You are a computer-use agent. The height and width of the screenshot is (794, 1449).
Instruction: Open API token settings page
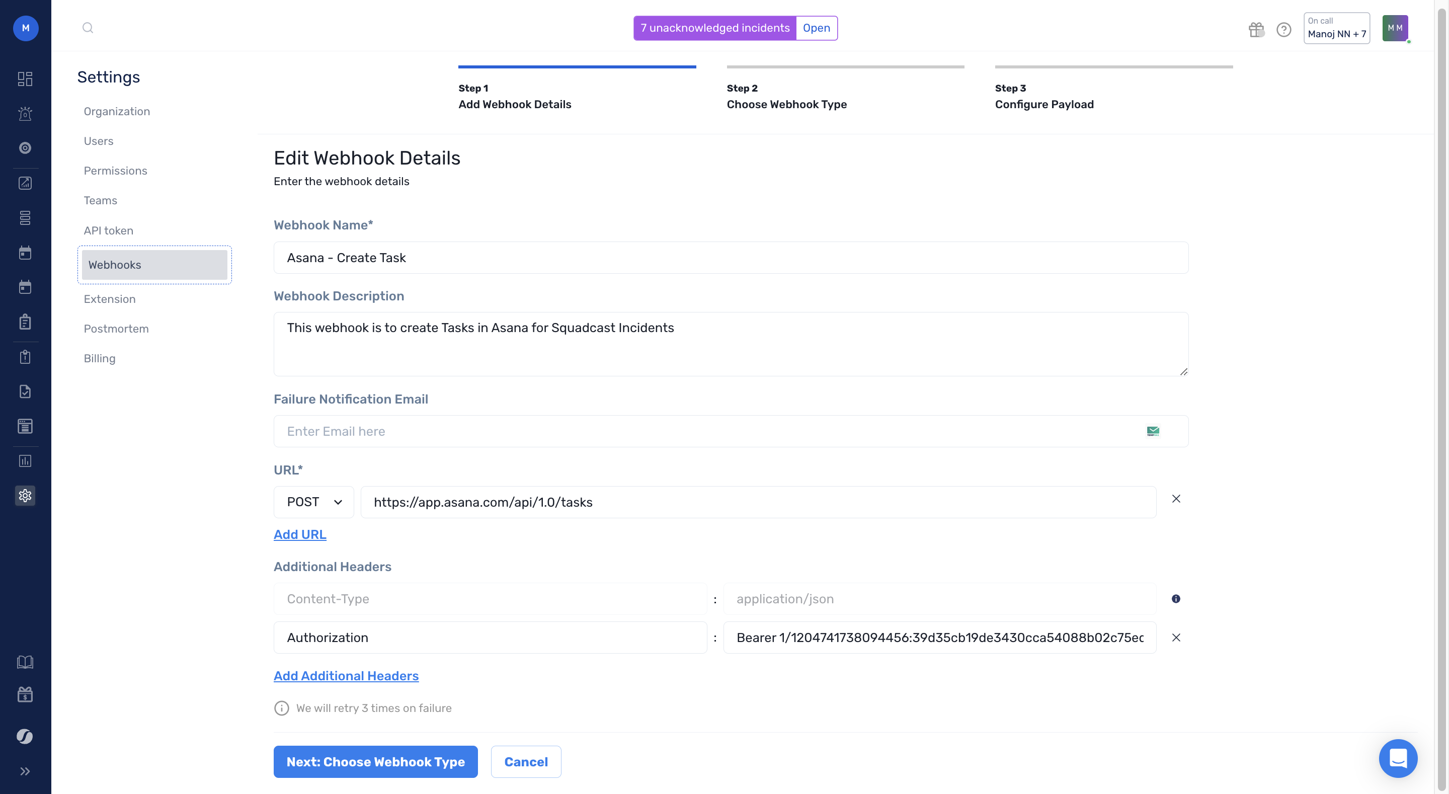click(109, 230)
